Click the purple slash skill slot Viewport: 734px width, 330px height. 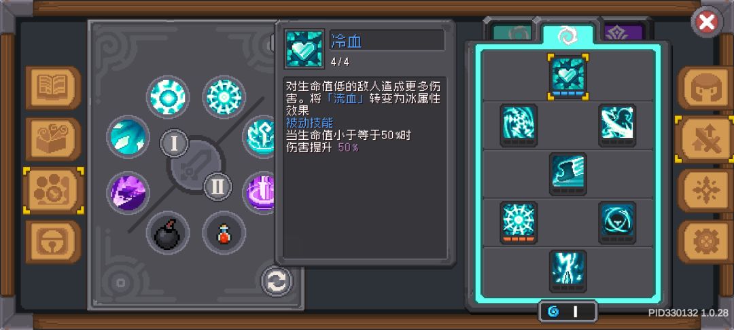128,193
